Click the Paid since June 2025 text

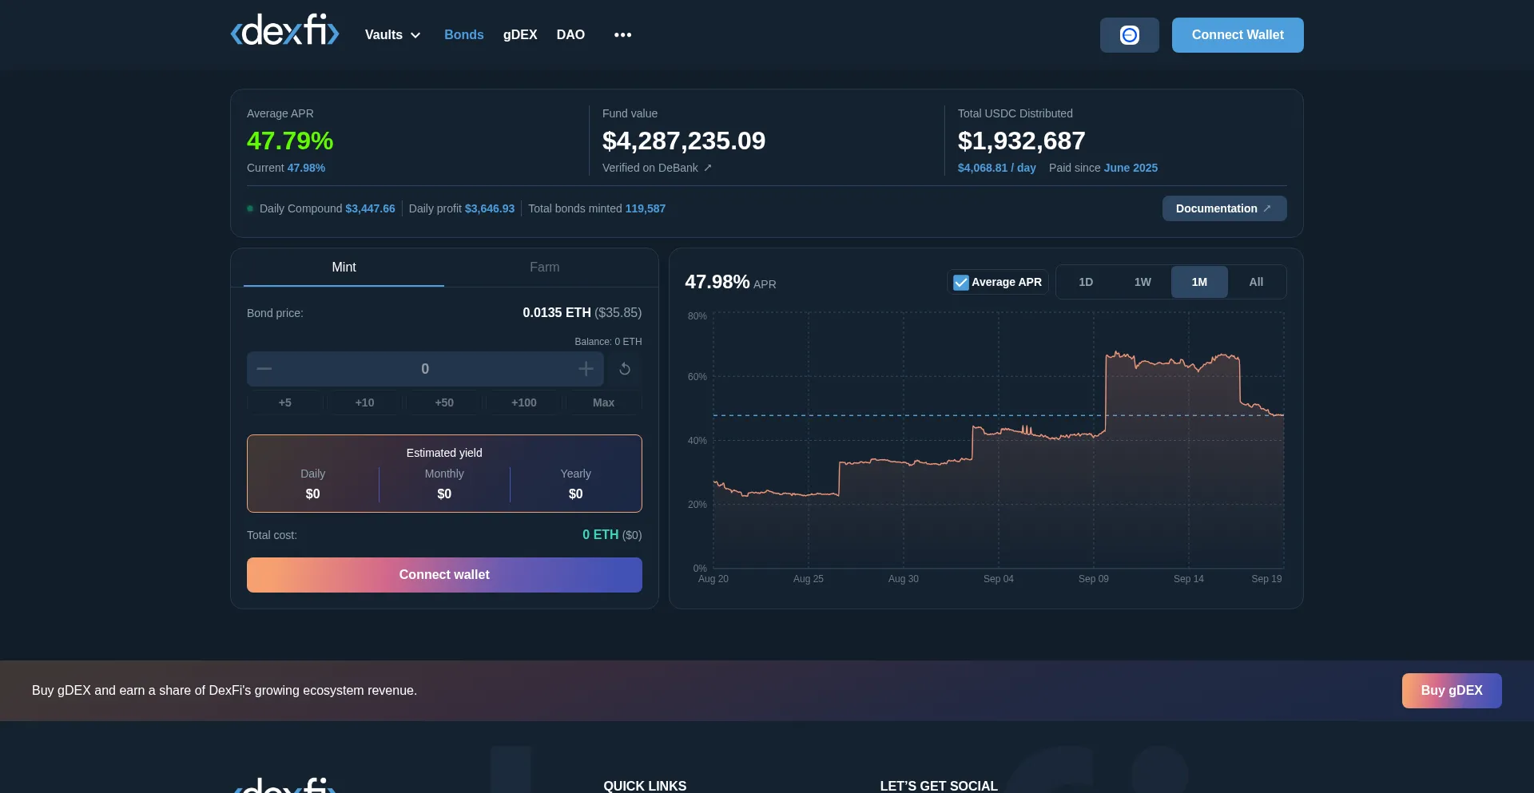coord(1103,168)
